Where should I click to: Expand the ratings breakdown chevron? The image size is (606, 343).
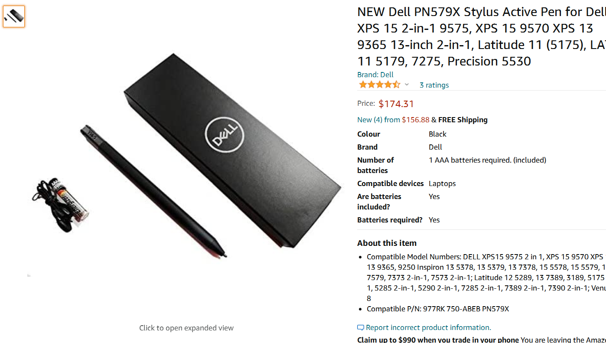pos(407,85)
